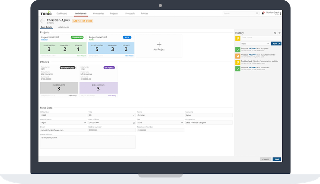Click the Date of Birth calendar icon
The height and width of the screenshot is (184, 320).
click(134, 122)
